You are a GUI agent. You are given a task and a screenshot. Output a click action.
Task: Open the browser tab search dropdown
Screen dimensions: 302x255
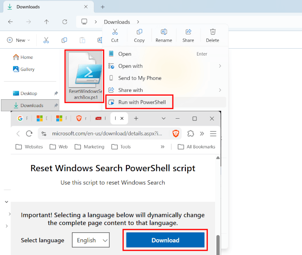[x=164, y=118]
